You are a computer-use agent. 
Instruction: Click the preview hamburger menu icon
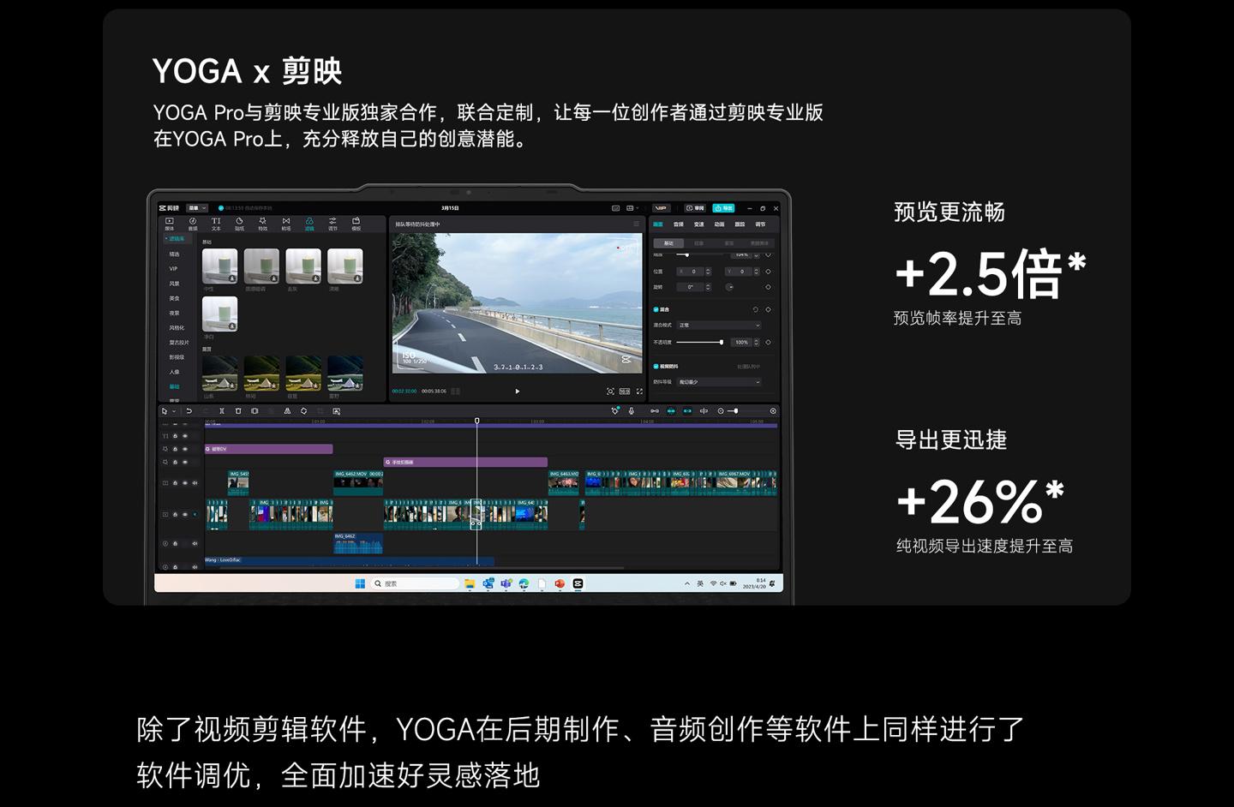click(636, 224)
